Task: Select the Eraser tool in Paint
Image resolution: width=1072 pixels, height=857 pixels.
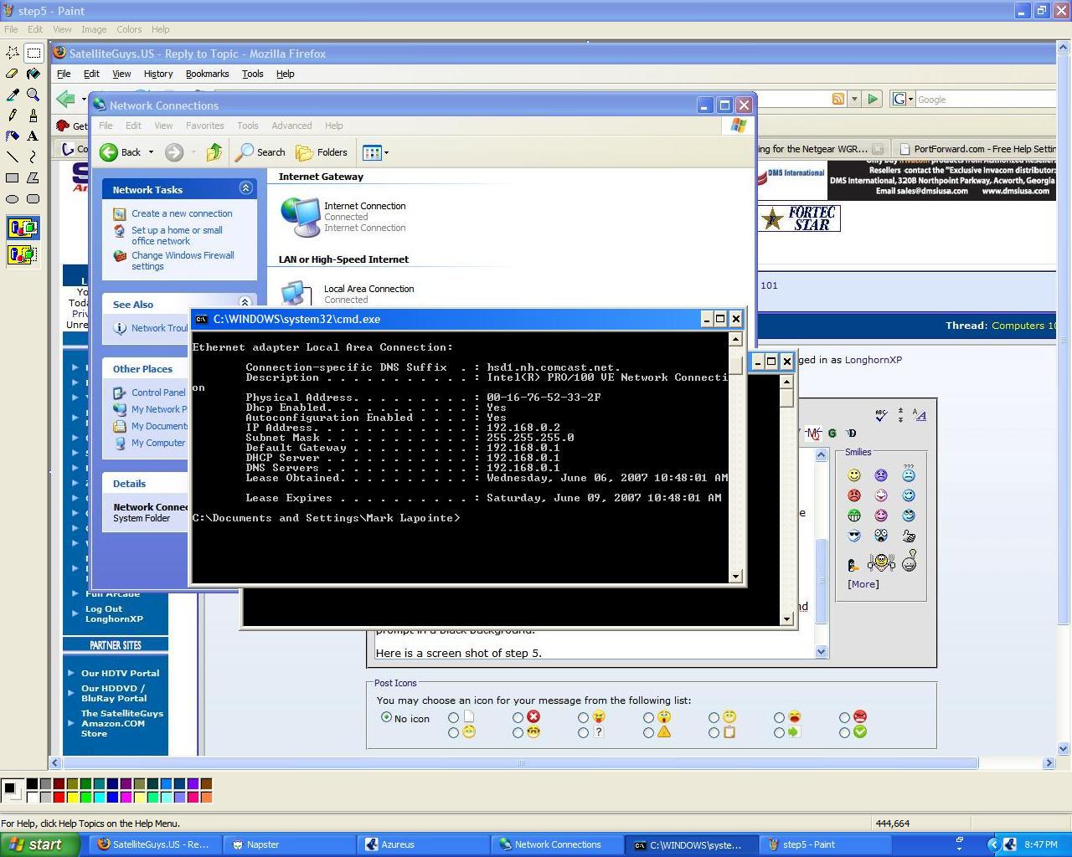Action: (13, 74)
